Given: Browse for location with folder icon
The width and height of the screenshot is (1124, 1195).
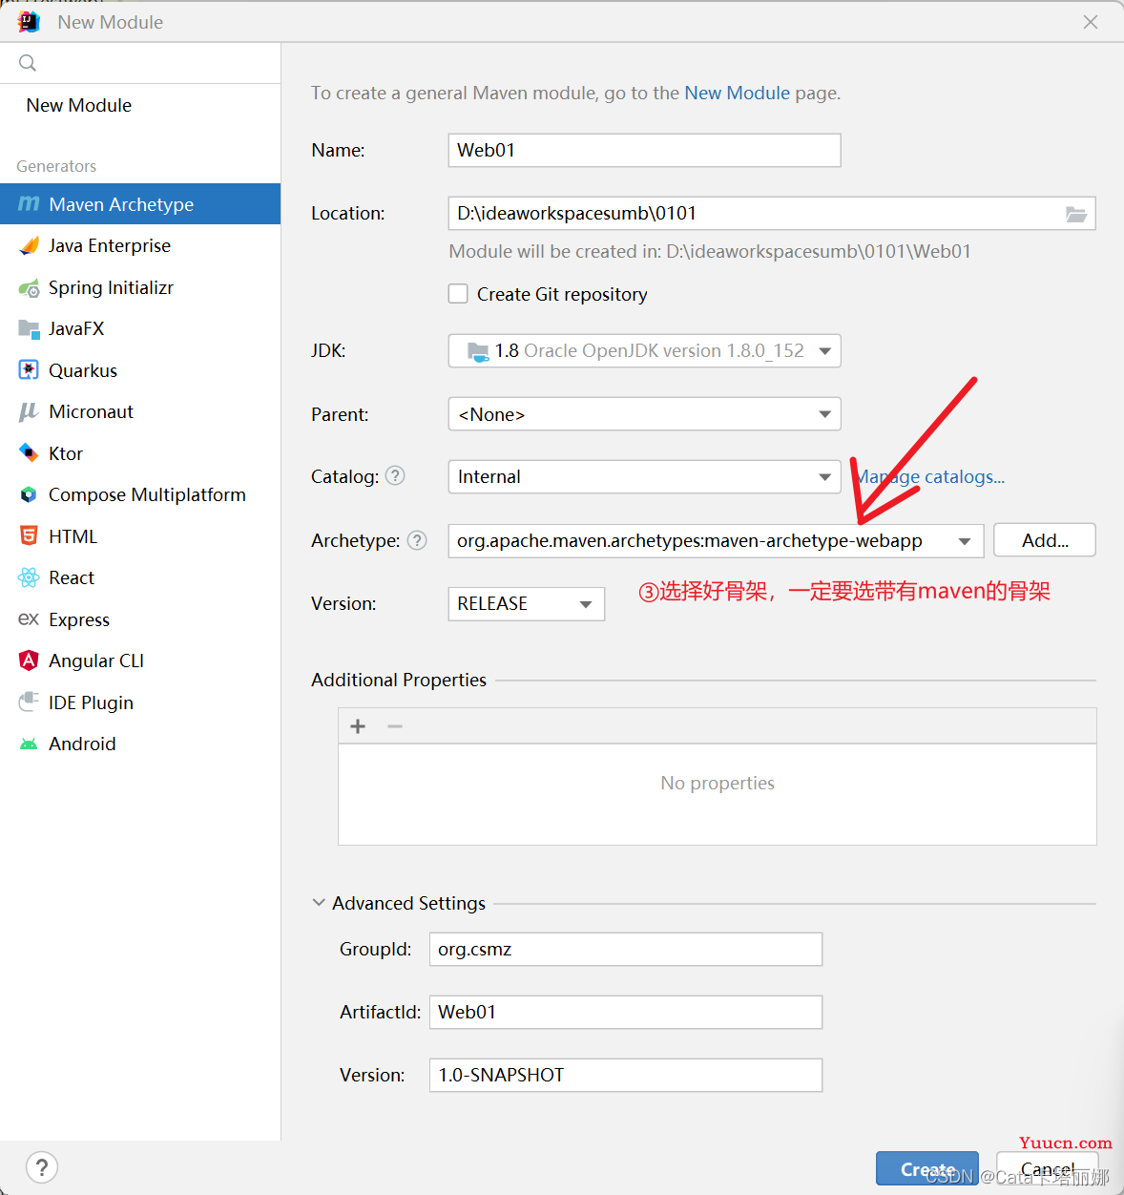Looking at the screenshot, I should (x=1076, y=214).
